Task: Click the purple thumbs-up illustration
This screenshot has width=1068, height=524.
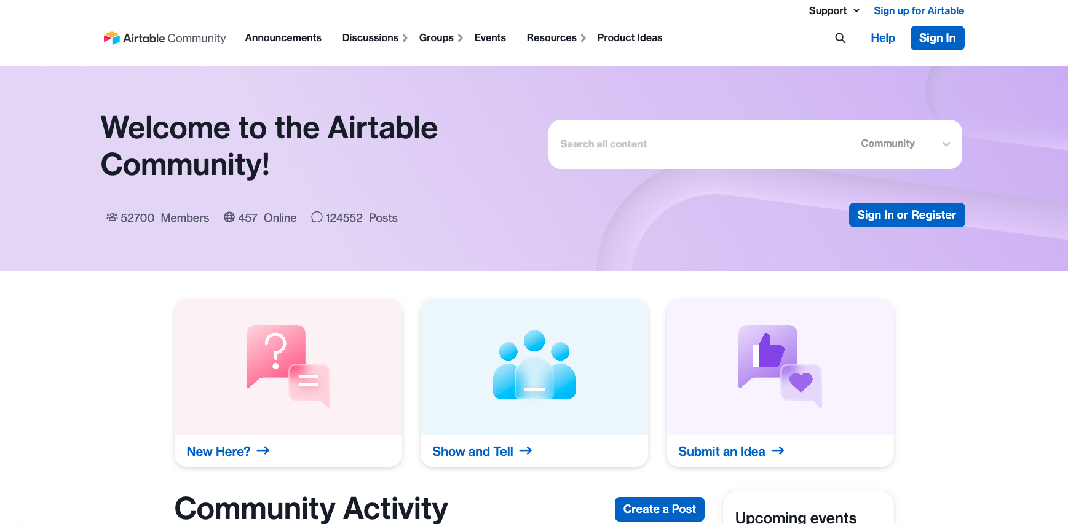Action: point(780,366)
